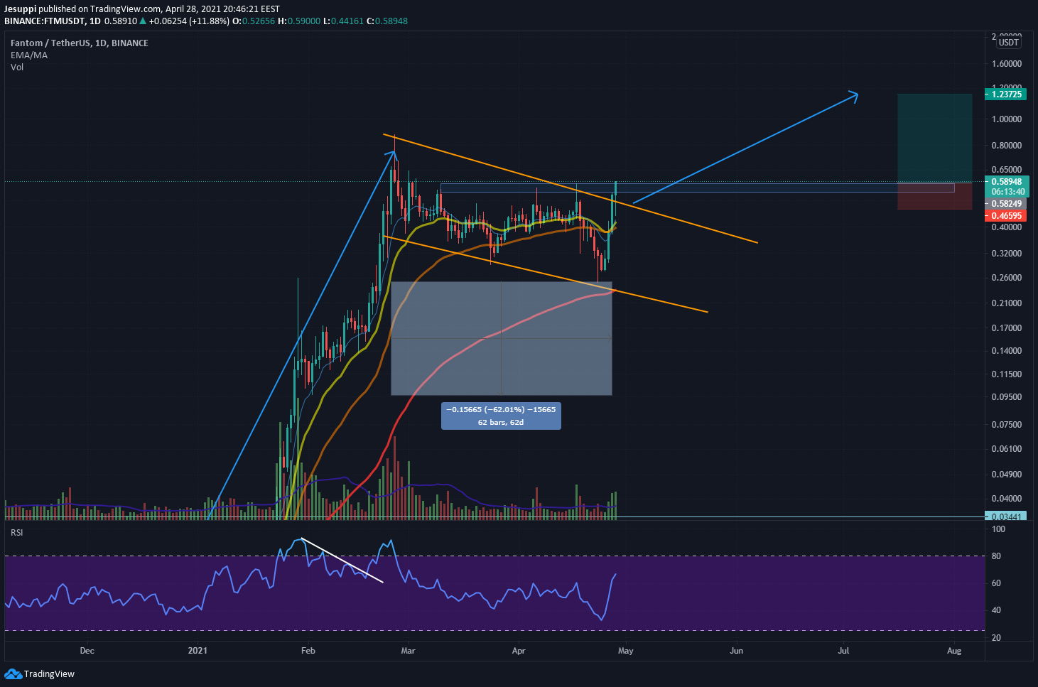Open author Jesuppi's profile link
The height and width of the screenshot is (687, 1038).
coord(21,9)
